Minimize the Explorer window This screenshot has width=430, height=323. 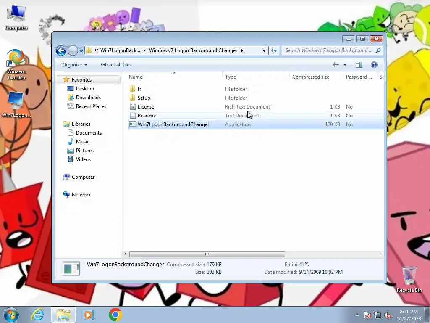tap(349, 39)
